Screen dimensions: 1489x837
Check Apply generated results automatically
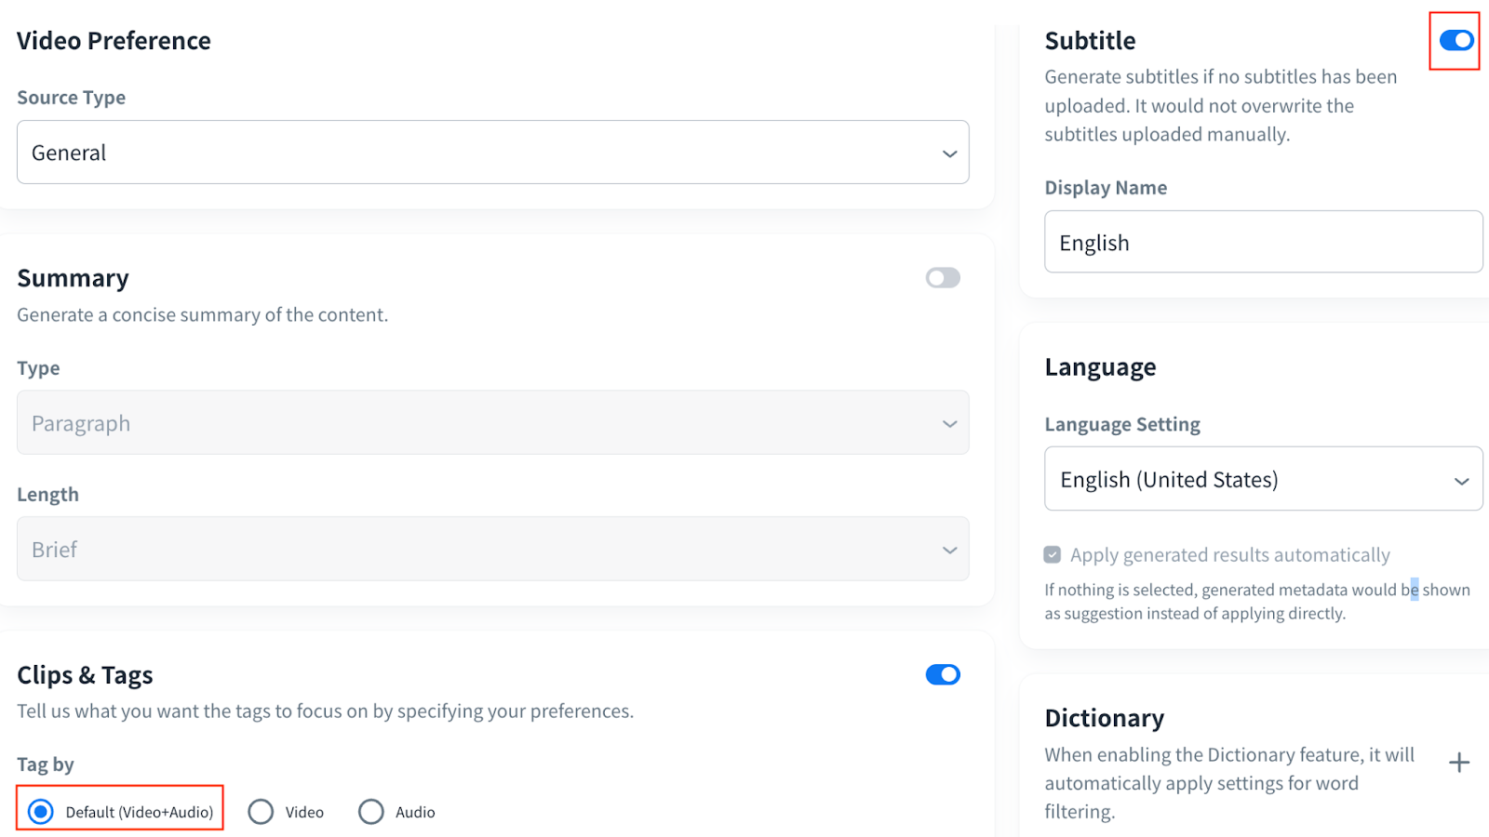1053,555
